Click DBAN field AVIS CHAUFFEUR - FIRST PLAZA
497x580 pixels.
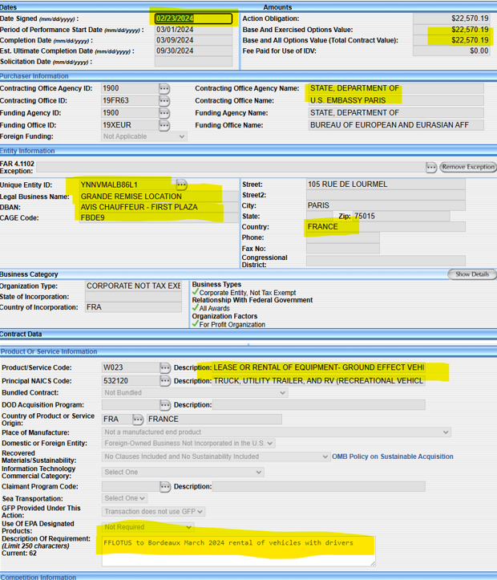(159, 207)
